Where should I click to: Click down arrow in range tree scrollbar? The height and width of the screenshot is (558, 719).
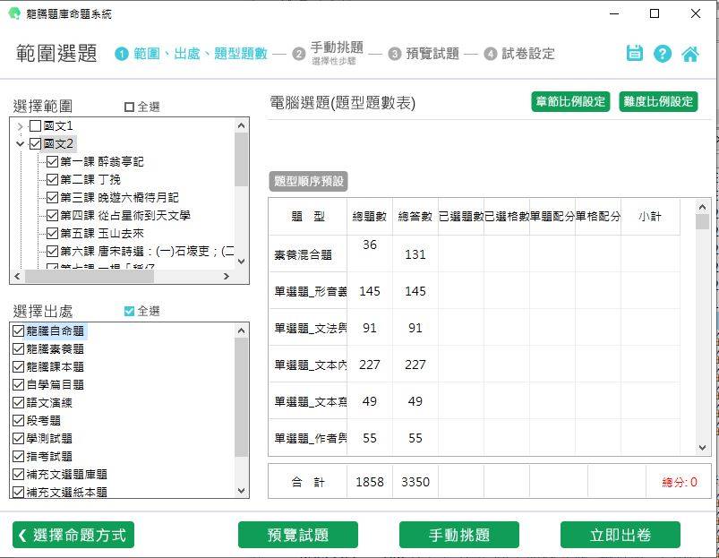tap(241, 262)
